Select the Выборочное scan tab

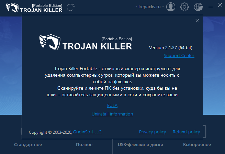pos(197,145)
